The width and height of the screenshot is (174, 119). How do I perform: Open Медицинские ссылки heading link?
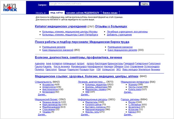(x=87, y=77)
